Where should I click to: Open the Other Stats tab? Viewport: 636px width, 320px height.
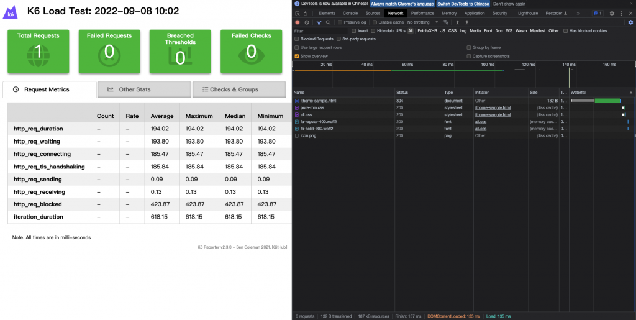tap(144, 89)
